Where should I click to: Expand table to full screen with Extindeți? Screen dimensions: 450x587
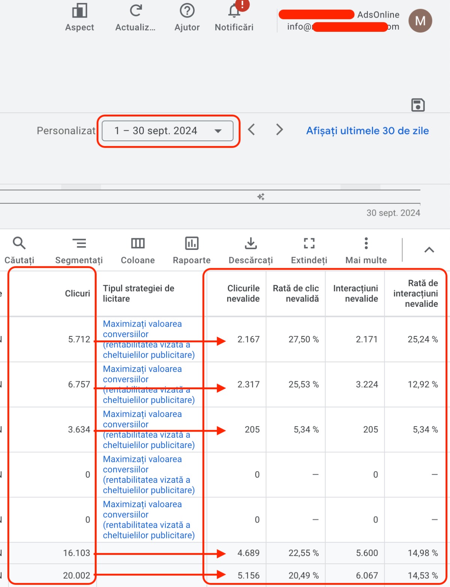point(309,250)
